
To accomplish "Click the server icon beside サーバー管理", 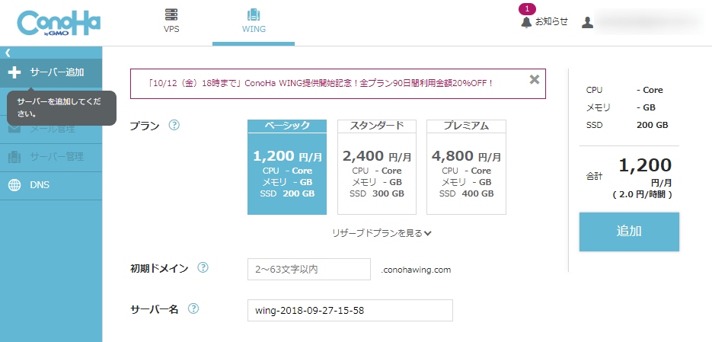I will (x=15, y=157).
